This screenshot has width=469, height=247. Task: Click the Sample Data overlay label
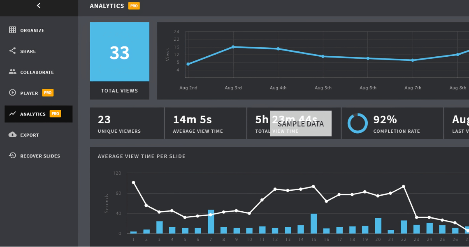tap(301, 124)
